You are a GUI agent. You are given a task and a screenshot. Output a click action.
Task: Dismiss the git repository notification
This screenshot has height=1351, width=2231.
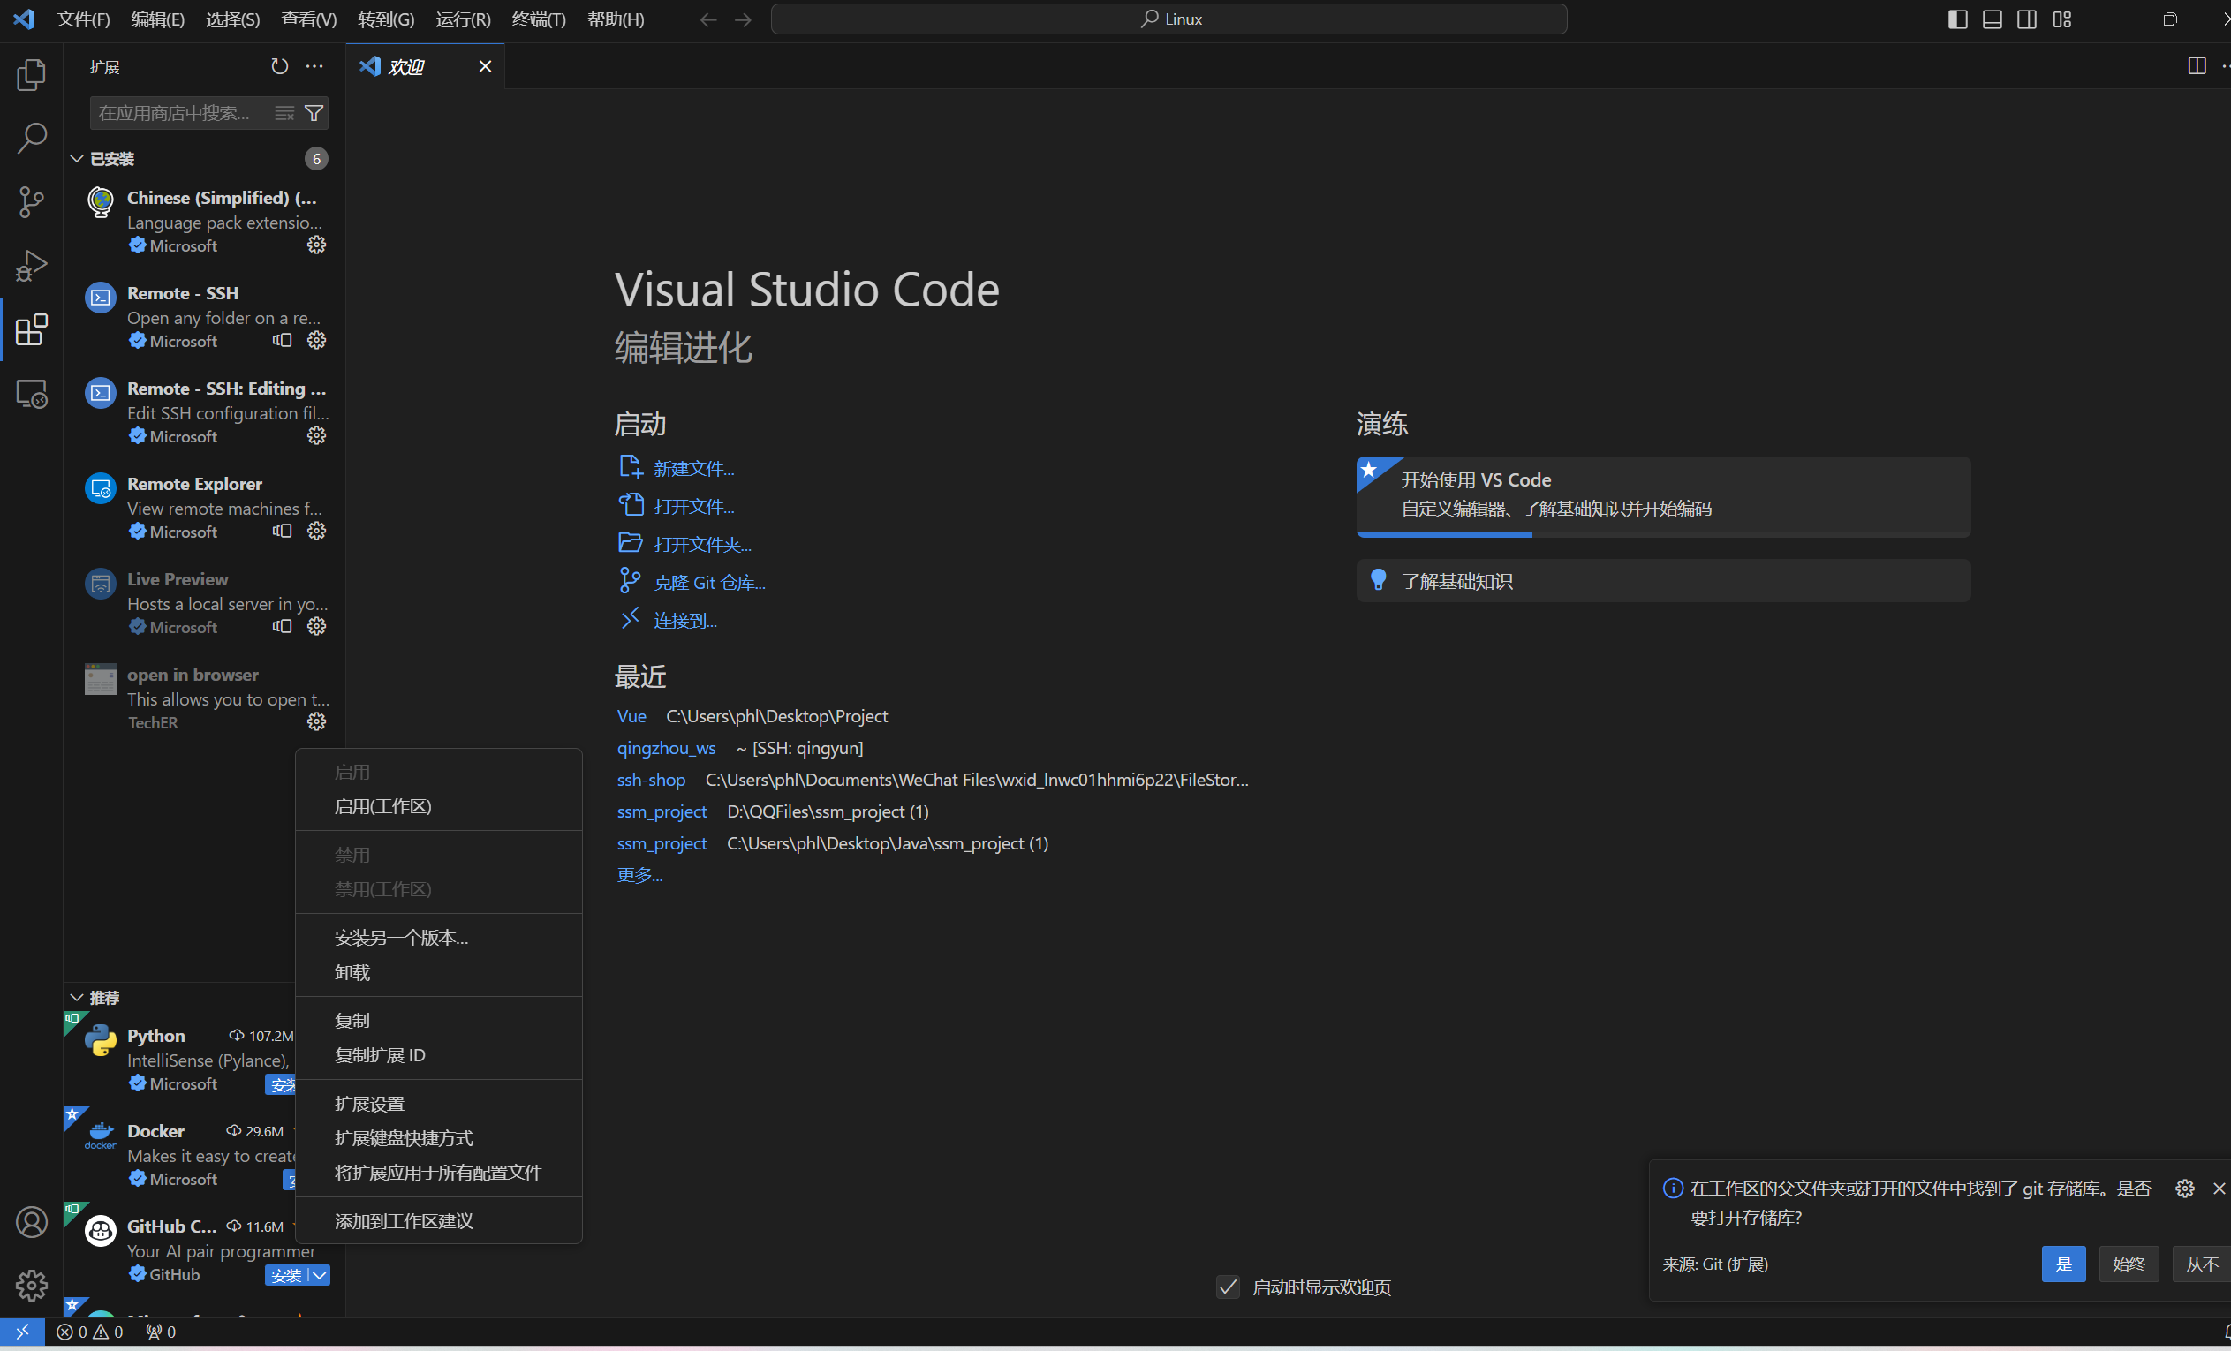pos(2220,1188)
